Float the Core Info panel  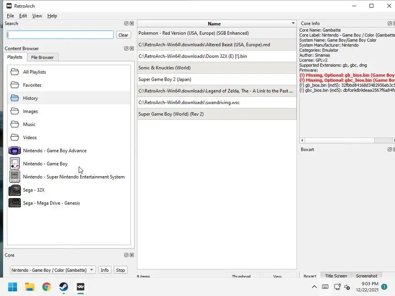point(390,24)
